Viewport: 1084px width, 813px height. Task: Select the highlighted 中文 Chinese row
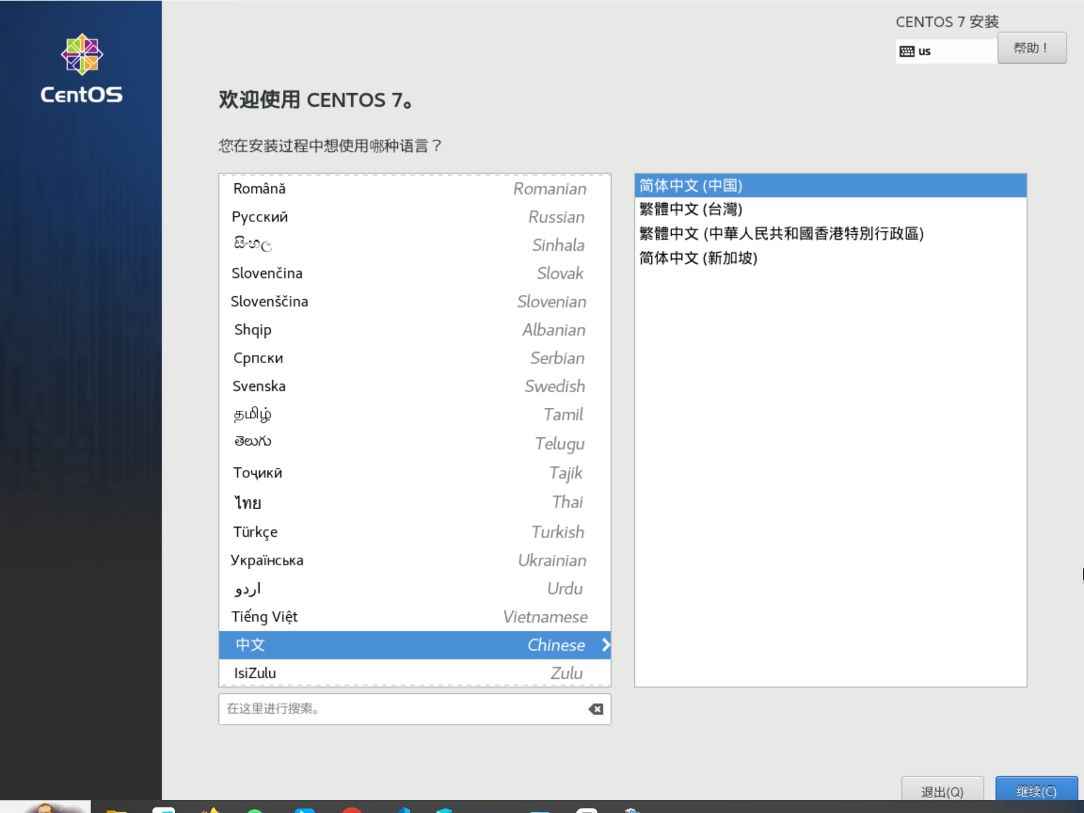click(x=415, y=645)
